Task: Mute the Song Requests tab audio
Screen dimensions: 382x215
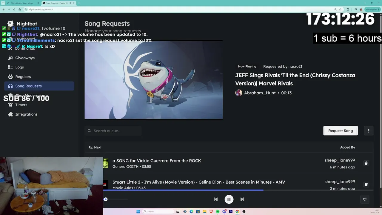Action: [70, 3]
